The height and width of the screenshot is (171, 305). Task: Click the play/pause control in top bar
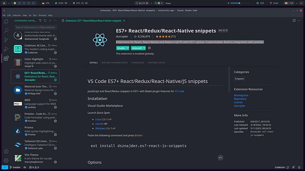coord(159,3)
